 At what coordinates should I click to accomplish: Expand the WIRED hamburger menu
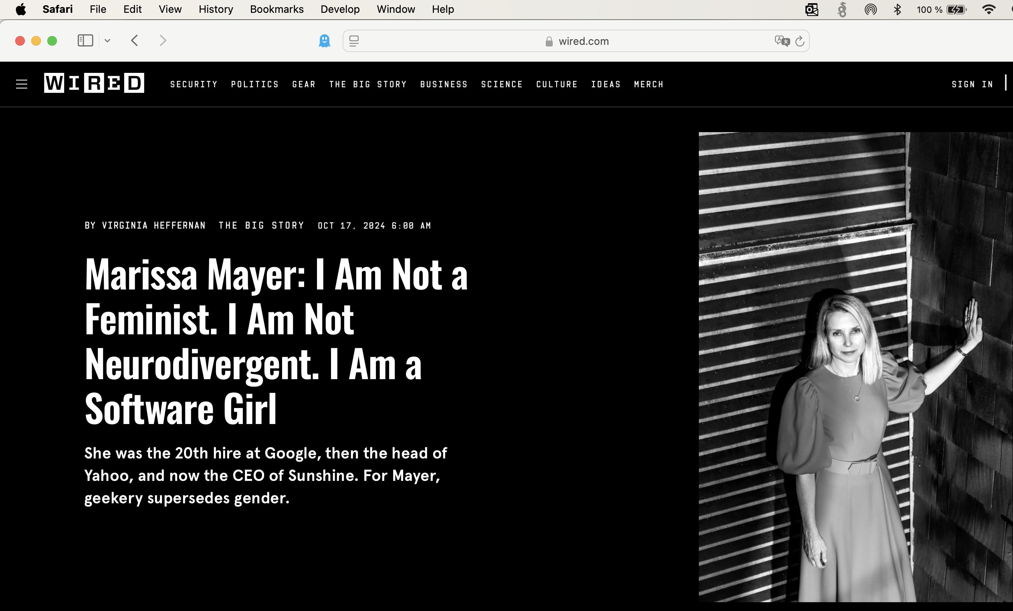(22, 84)
